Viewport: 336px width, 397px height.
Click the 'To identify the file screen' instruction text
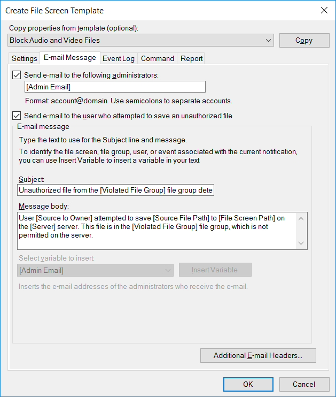158,156
